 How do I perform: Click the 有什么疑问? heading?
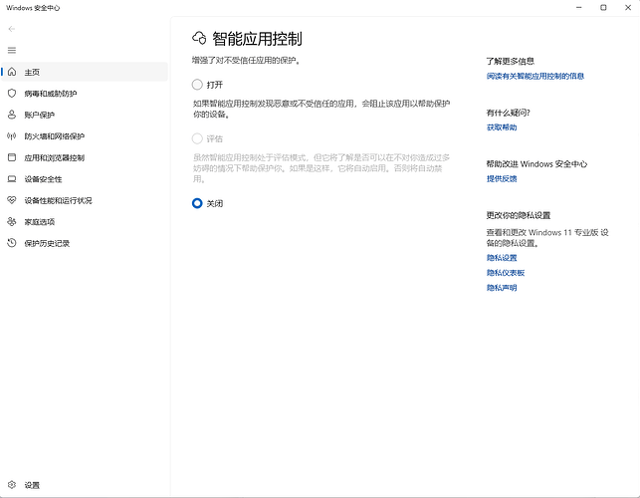(509, 113)
